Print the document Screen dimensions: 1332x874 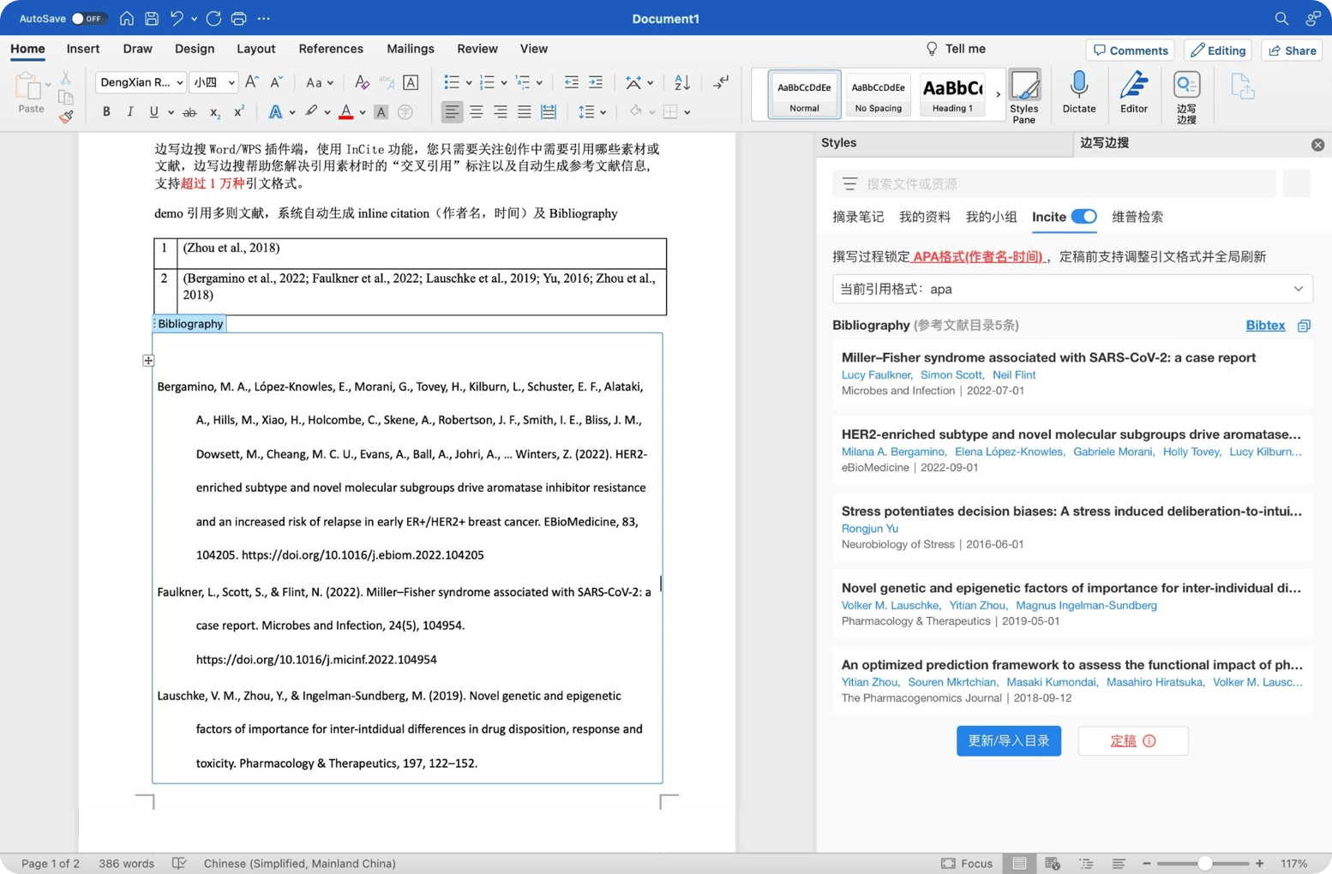(238, 18)
